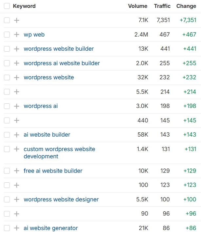Select checkbox of the row with 7,351 traffic
201x234 pixels.
tap(7, 20)
